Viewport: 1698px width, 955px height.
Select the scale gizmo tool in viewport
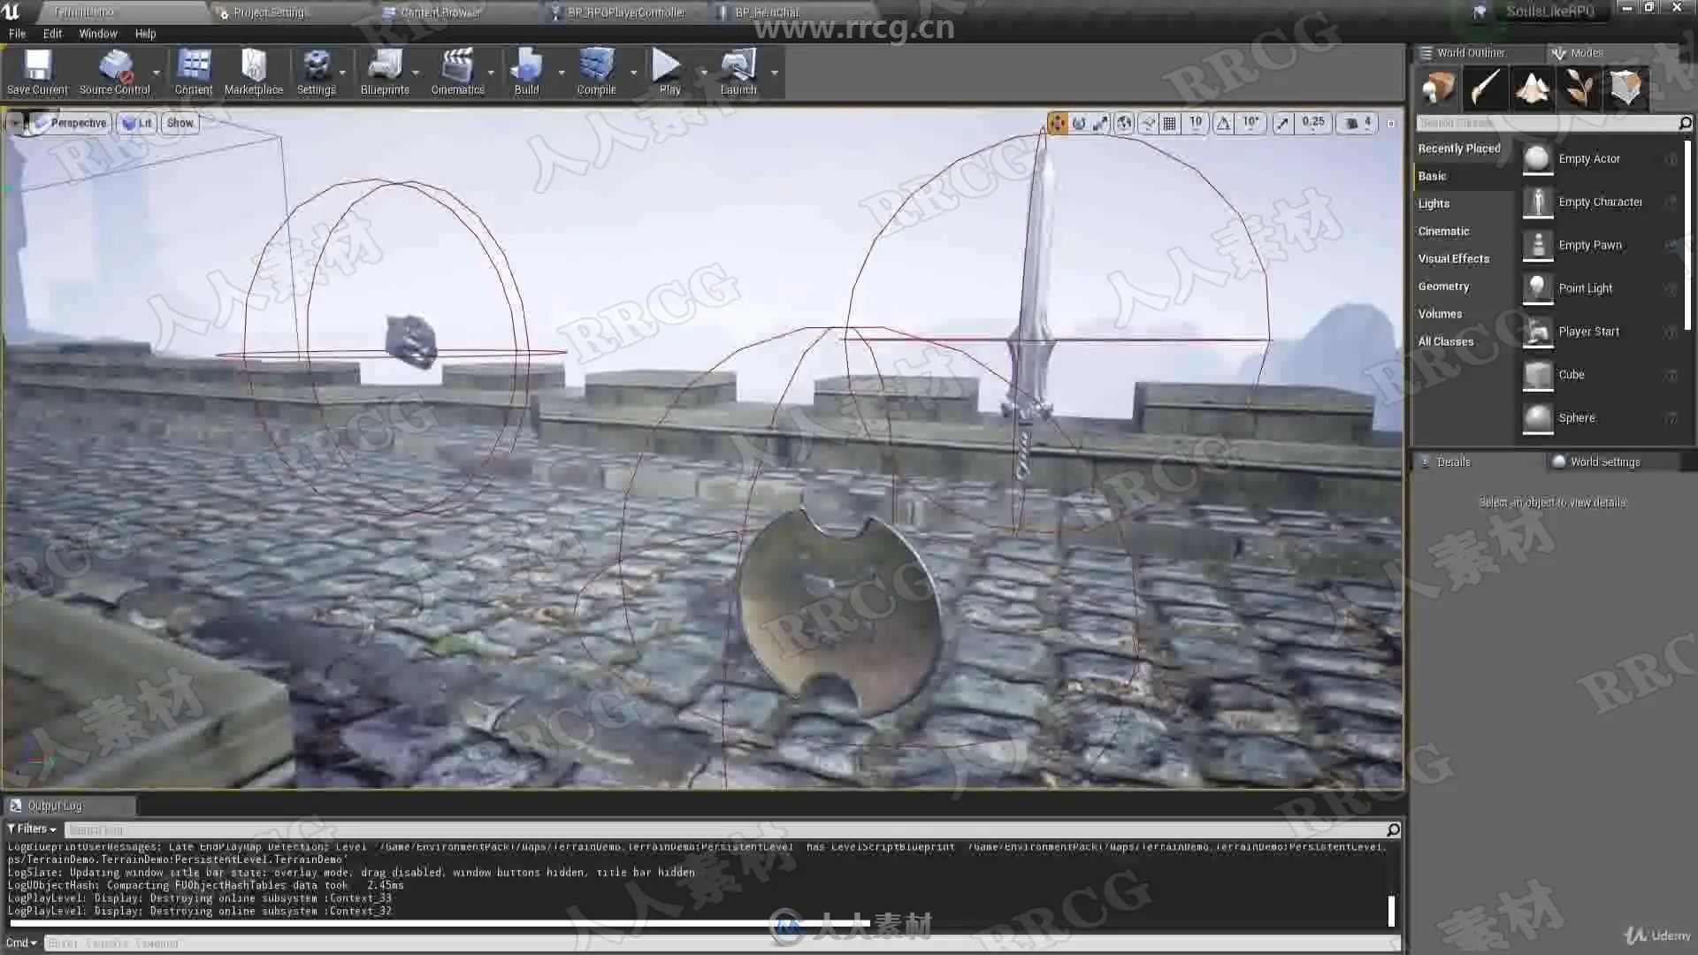point(1100,123)
